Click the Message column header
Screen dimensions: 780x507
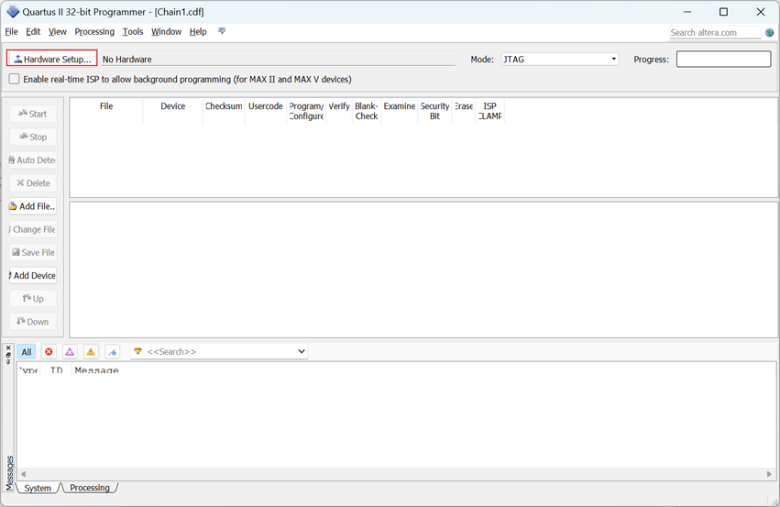tap(96, 370)
